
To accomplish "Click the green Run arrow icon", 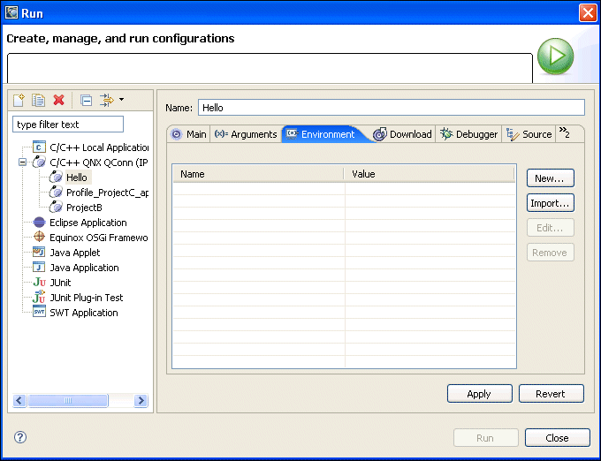I will pyautogui.click(x=556, y=56).
